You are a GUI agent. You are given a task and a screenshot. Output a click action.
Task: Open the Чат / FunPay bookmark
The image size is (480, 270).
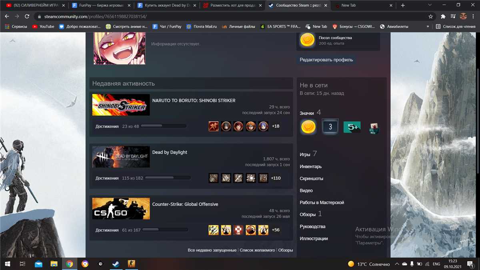click(167, 26)
